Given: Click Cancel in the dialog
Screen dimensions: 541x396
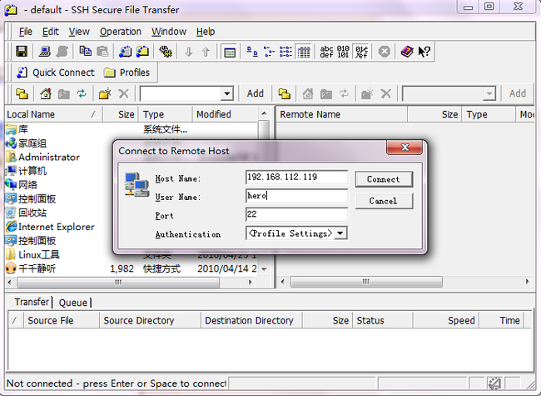Looking at the screenshot, I should [x=384, y=201].
